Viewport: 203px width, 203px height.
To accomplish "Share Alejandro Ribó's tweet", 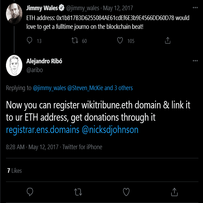I will [175, 192].
